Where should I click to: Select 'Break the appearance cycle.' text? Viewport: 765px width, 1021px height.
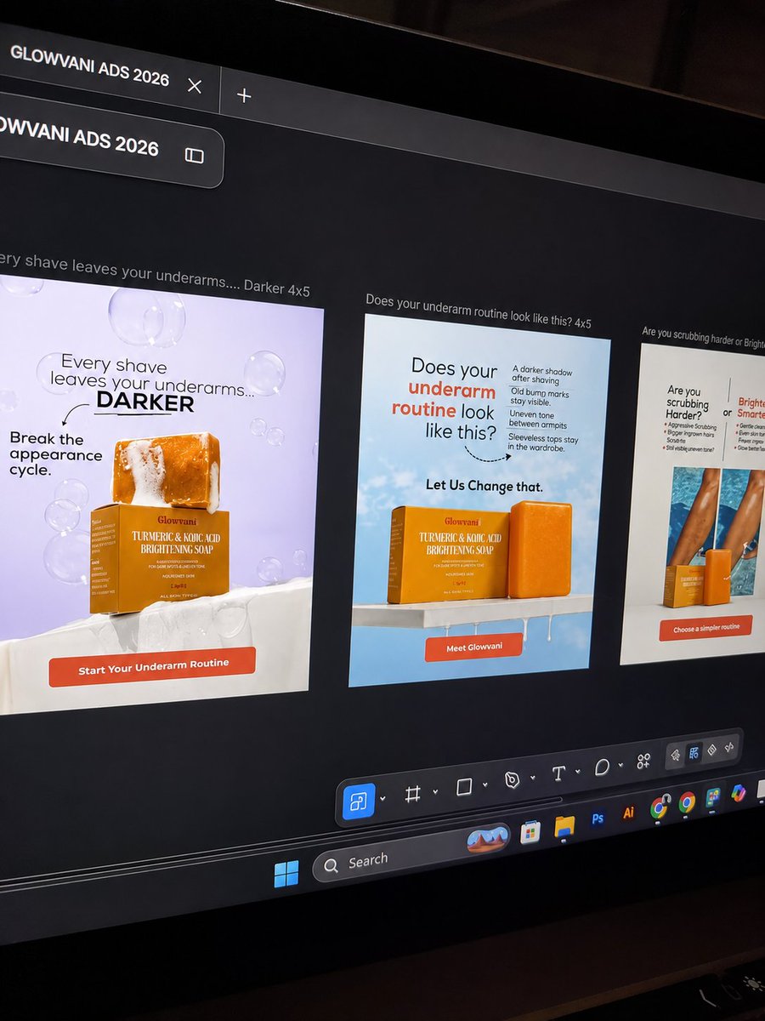click(x=56, y=454)
